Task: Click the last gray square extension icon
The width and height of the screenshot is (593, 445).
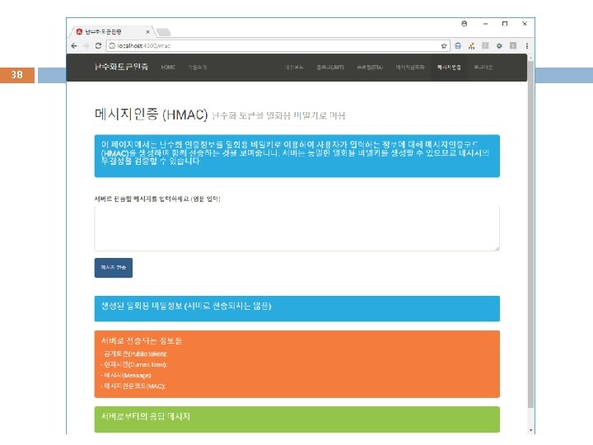Action: (x=513, y=46)
